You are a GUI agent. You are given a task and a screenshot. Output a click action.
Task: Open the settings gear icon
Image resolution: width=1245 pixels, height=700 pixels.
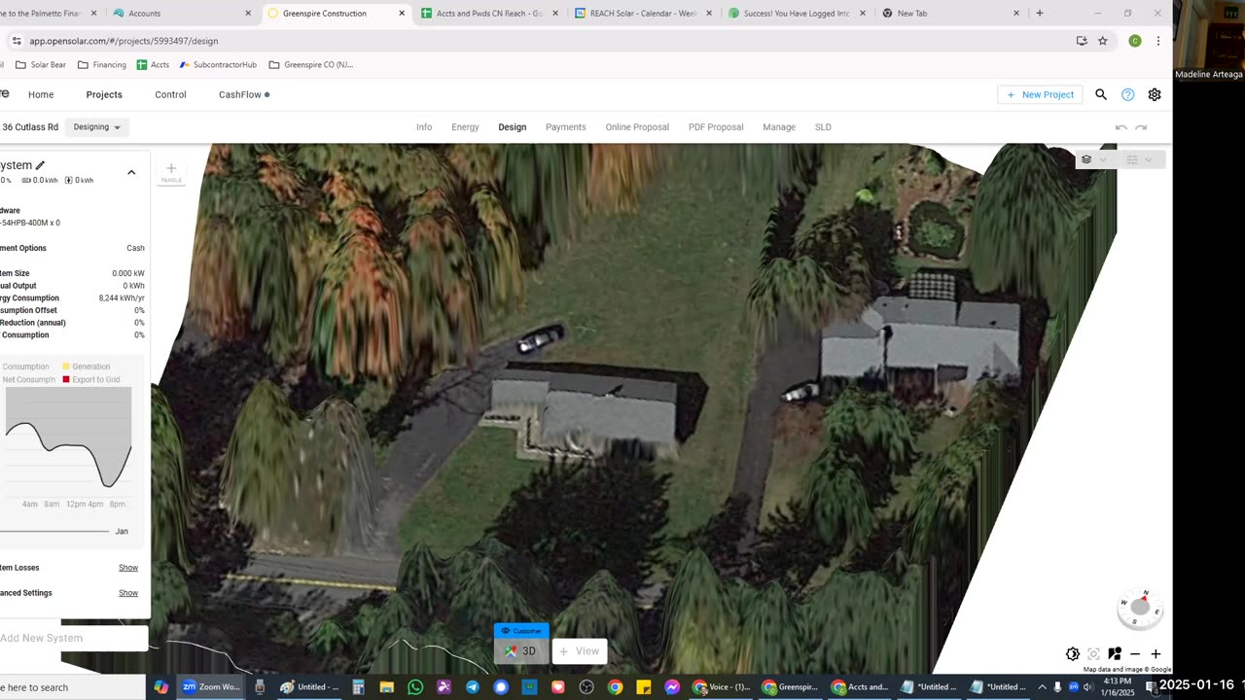click(x=1155, y=94)
